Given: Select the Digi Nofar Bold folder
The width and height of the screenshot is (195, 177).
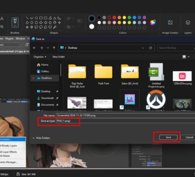Looking at the screenshot, I should pos(77,76).
